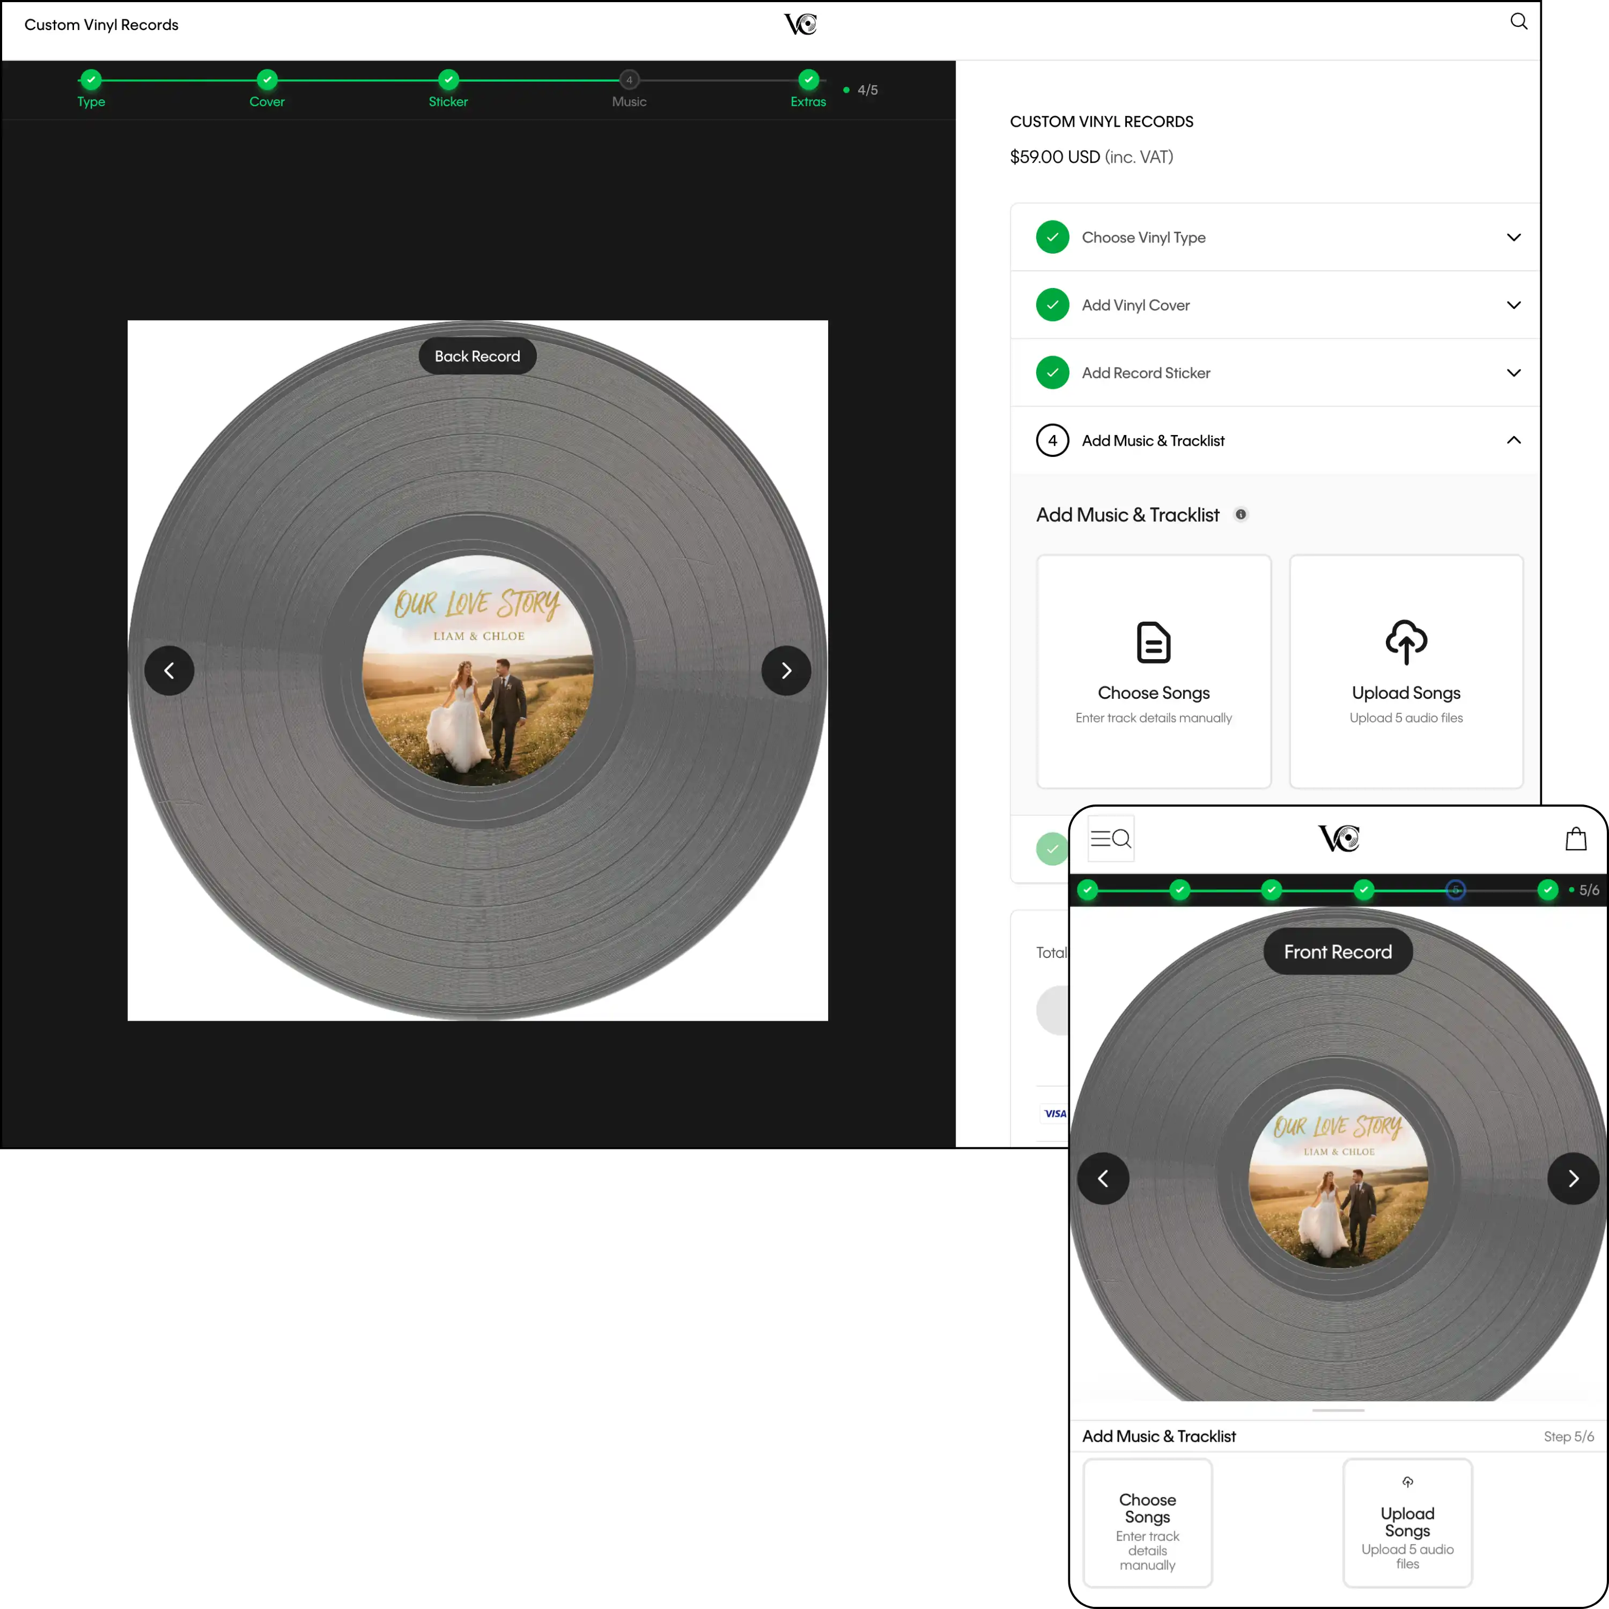
Task: Select the Cover step checkmark
Action: [267, 79]
